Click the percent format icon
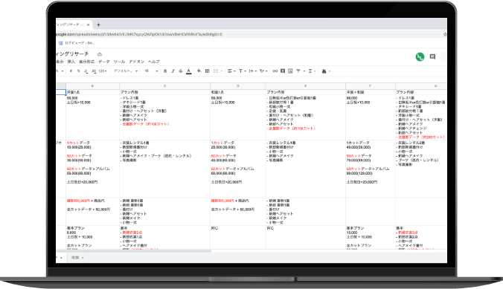Screen dimensions: 503x289 pos(78,71)
